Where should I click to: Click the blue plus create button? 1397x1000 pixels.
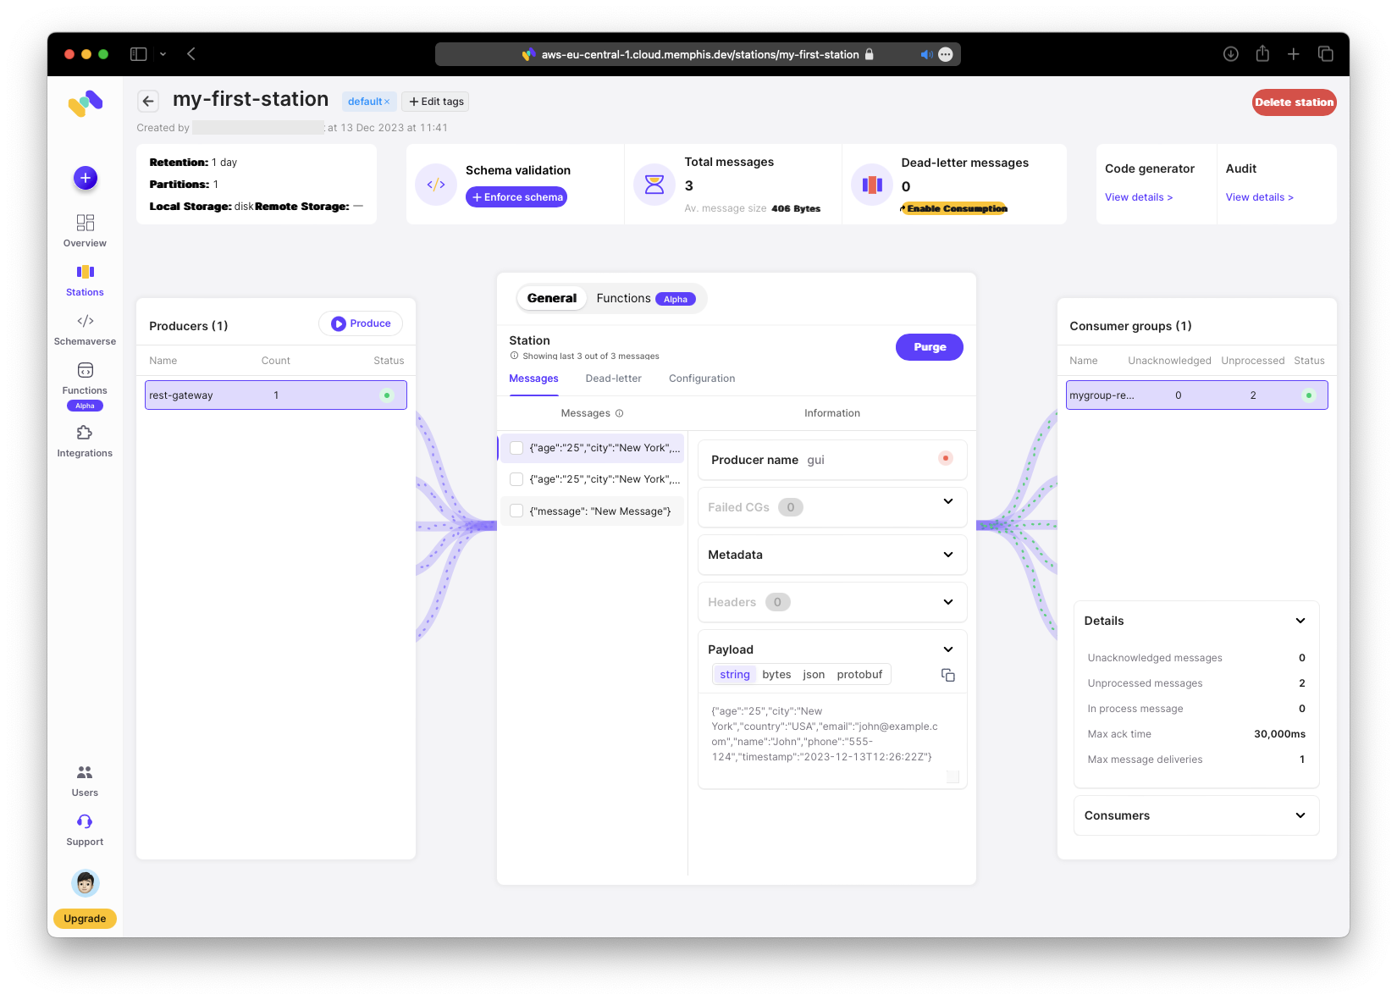pyautogui.click(x=85, y=178)
